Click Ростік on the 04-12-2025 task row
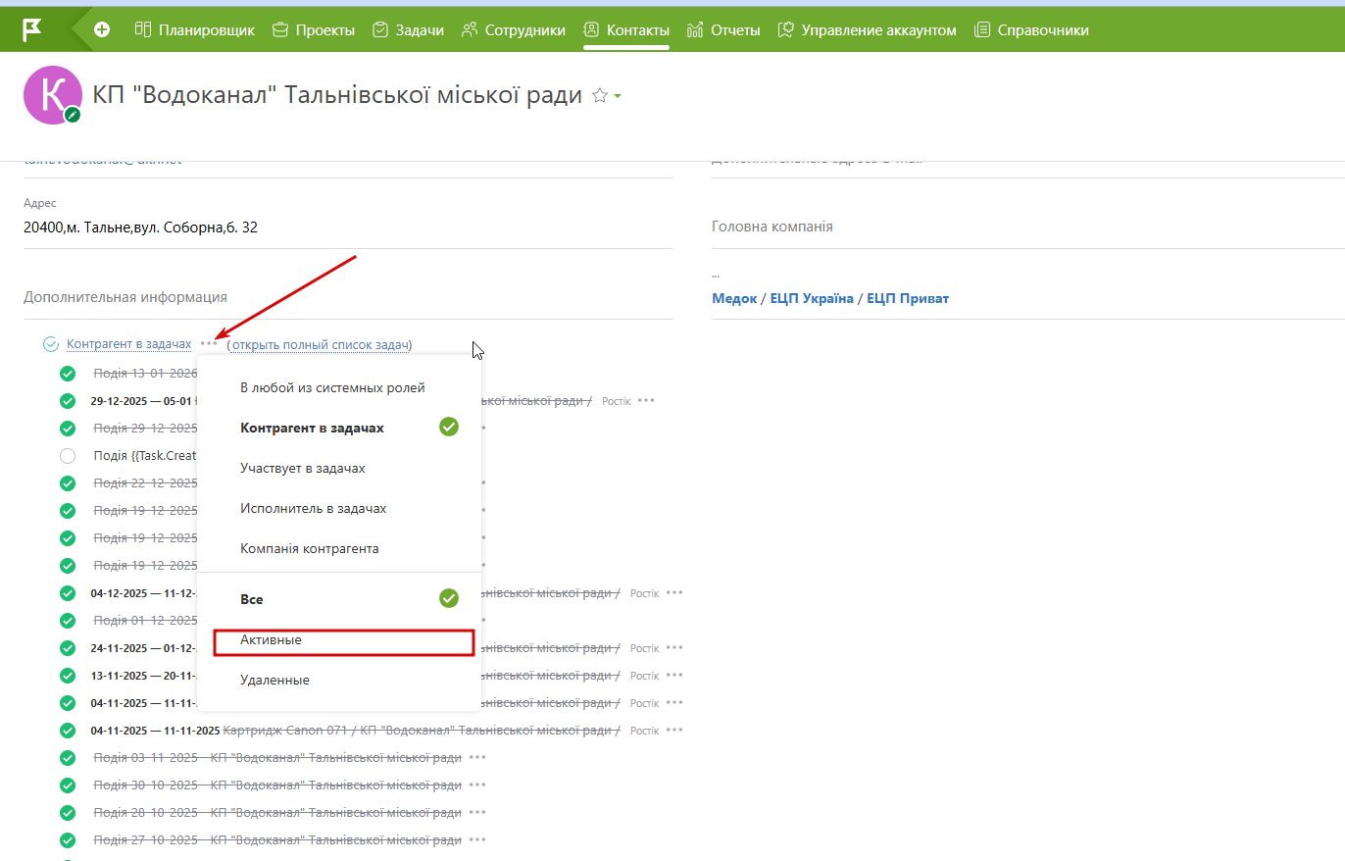 coord(645,593)
